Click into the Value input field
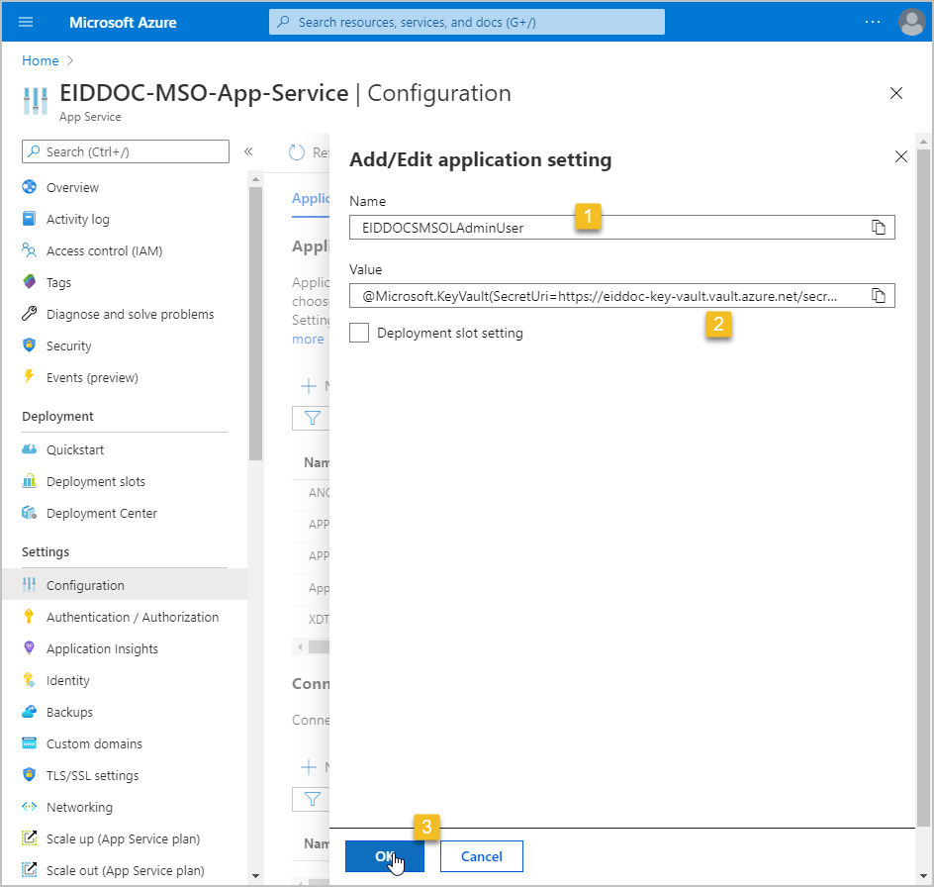This screenshot has width=934, height=887. pos(604,295)
